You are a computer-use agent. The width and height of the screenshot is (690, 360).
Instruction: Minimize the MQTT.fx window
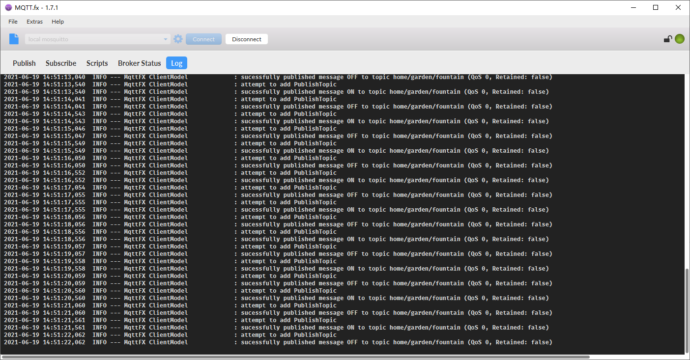[x=632, y=7]
